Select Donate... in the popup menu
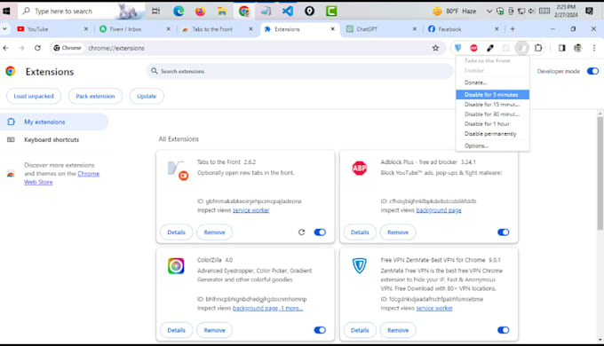The width and height of the screenshot is (604, 346). pyautogui.click(x=492, y=83)
